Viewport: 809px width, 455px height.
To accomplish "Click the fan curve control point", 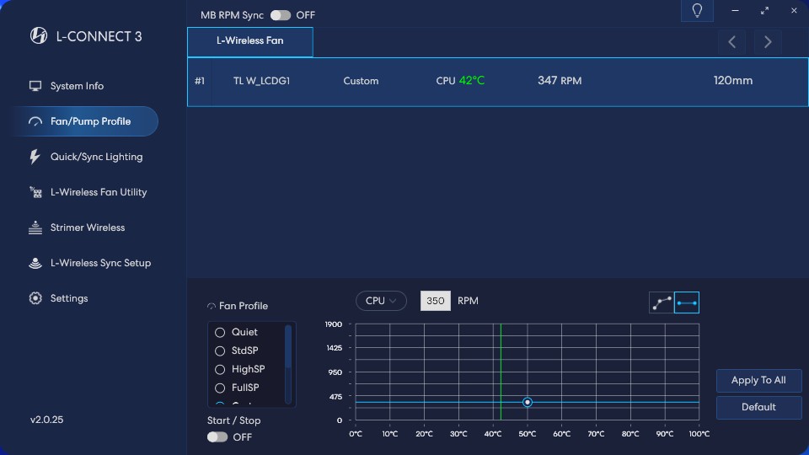I will [x=528, y=403].
